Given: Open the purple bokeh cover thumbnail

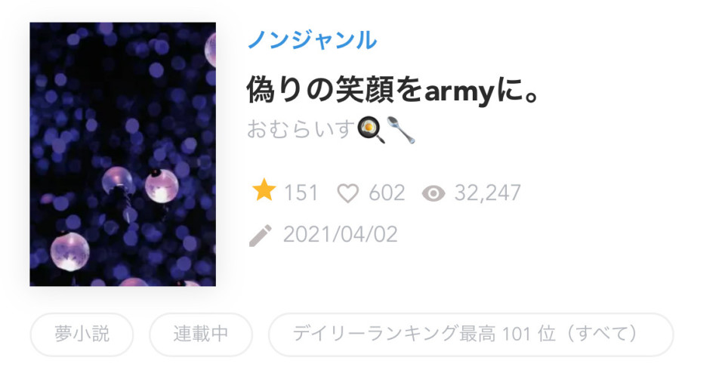Looking at the screenshot, I should coord(122,154).
